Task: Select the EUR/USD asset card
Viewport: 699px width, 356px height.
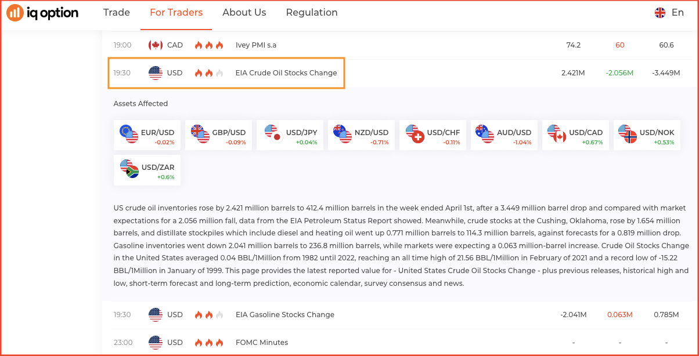Action: [x=147, y=135]
